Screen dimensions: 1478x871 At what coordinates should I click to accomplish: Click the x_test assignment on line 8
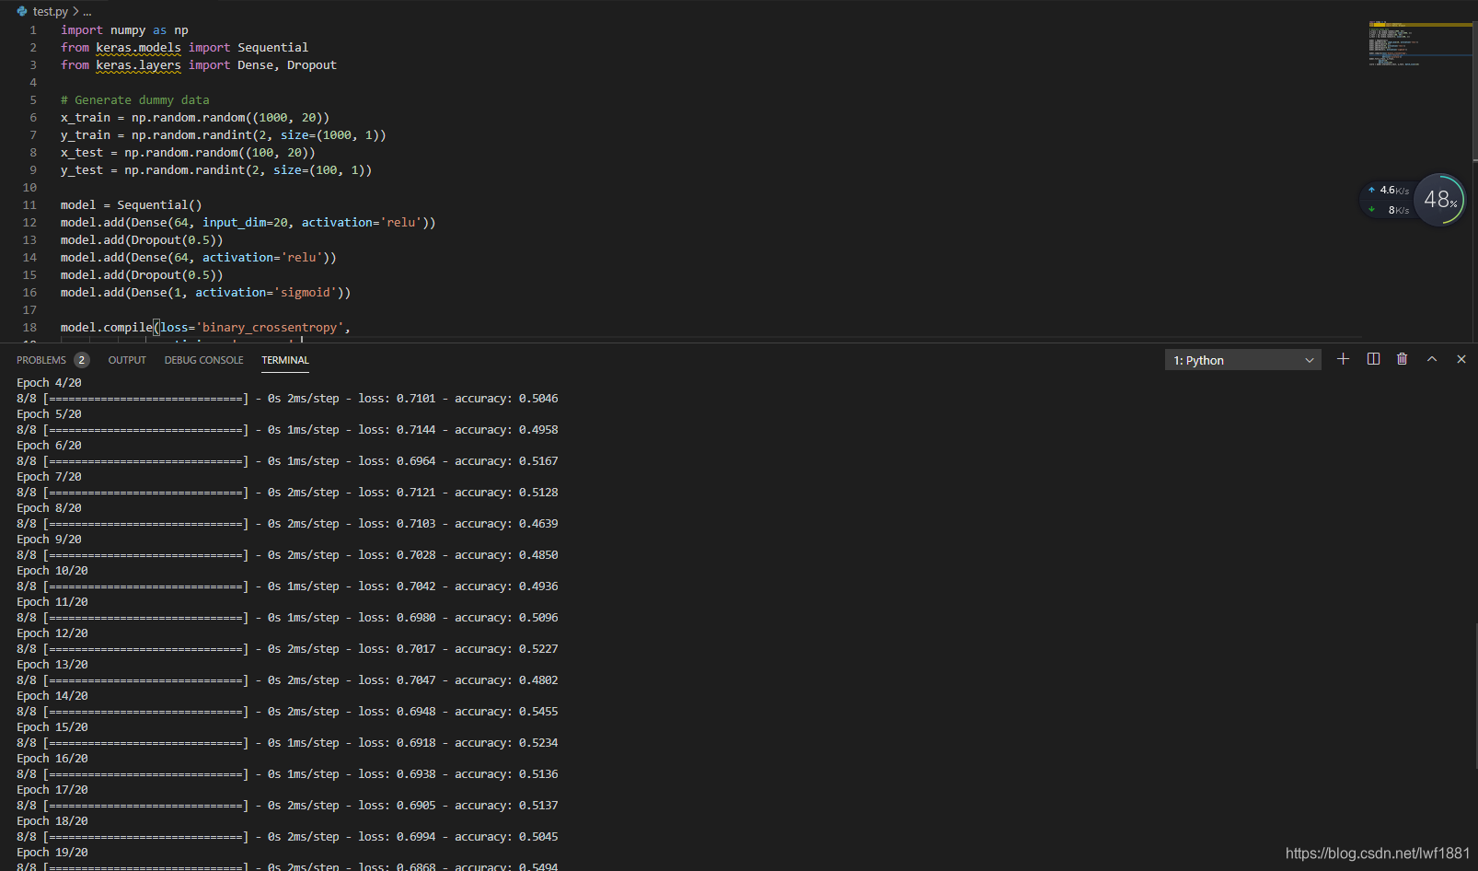[188, 152]
